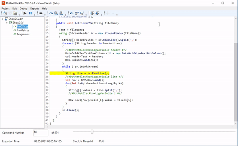Click the command number slider handle
Viewport: 238px width, 146px height.
[x=92, y=132]
